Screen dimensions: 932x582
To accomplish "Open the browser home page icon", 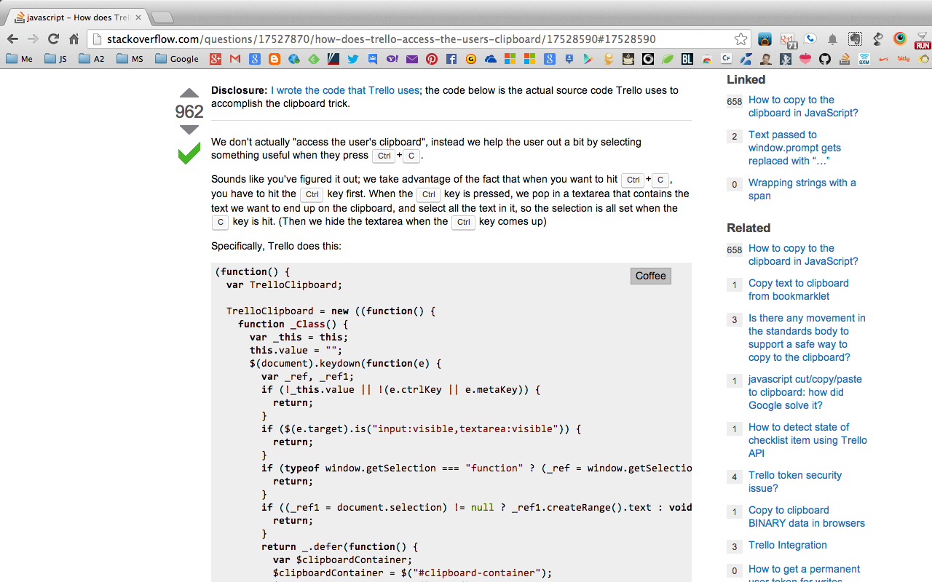I will click(74, 39).
